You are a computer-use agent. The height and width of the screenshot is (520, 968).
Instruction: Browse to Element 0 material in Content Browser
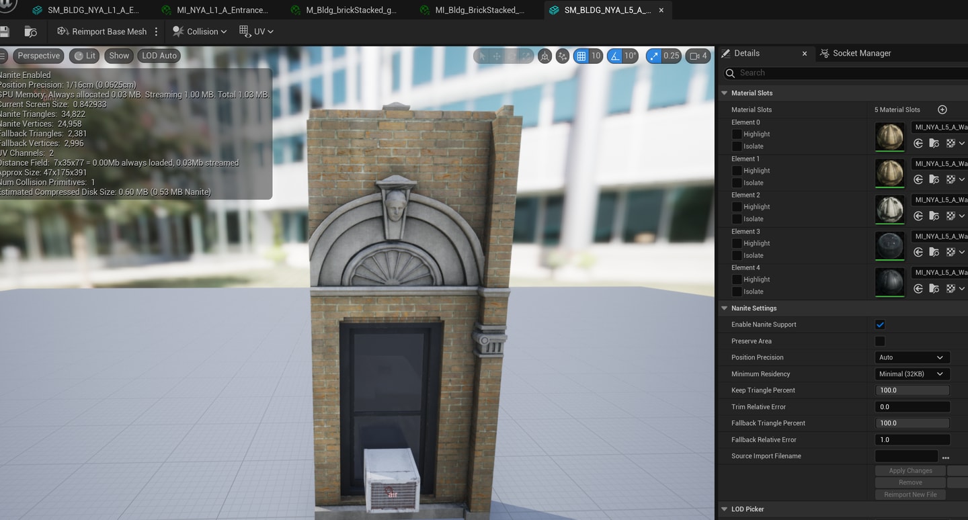(934, 143)
